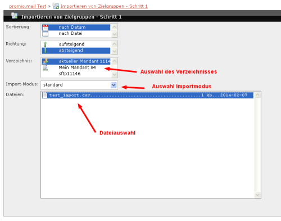Click Verzeichnis list scroll-up arrow
This screenshot has height=221, width=281.
[x=114, y=61]
